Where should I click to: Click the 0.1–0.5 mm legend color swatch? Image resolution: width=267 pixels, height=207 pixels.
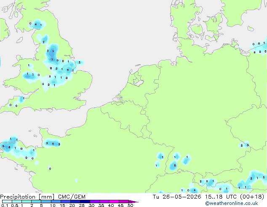click(x=7, y=202)
